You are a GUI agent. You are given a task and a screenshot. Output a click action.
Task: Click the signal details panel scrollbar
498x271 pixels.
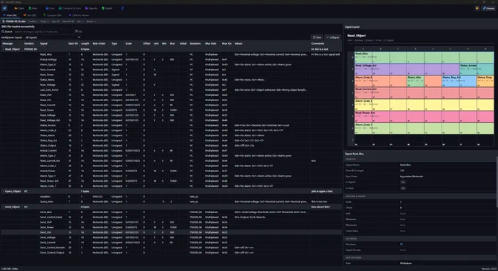pos(497,181)
